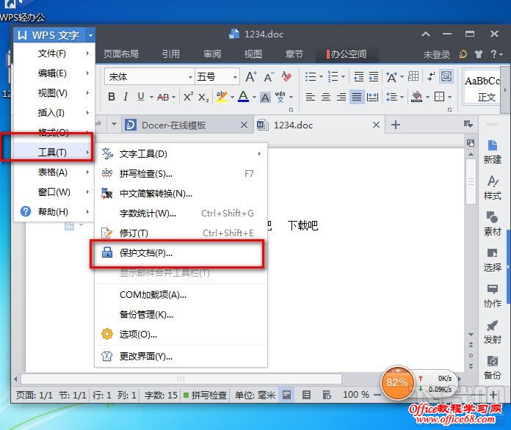Image resolution: width=511 pixels, height=430 pixels.
Task: Apply character shading
Action: (x=265, y=97)
